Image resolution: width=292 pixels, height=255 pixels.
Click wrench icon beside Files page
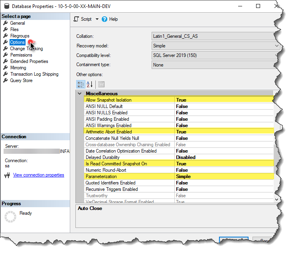(6, 29)
